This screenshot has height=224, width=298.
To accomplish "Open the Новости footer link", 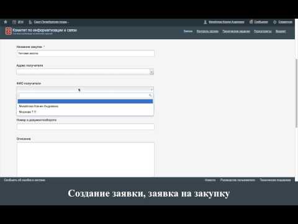I will (x=210, y=180).
